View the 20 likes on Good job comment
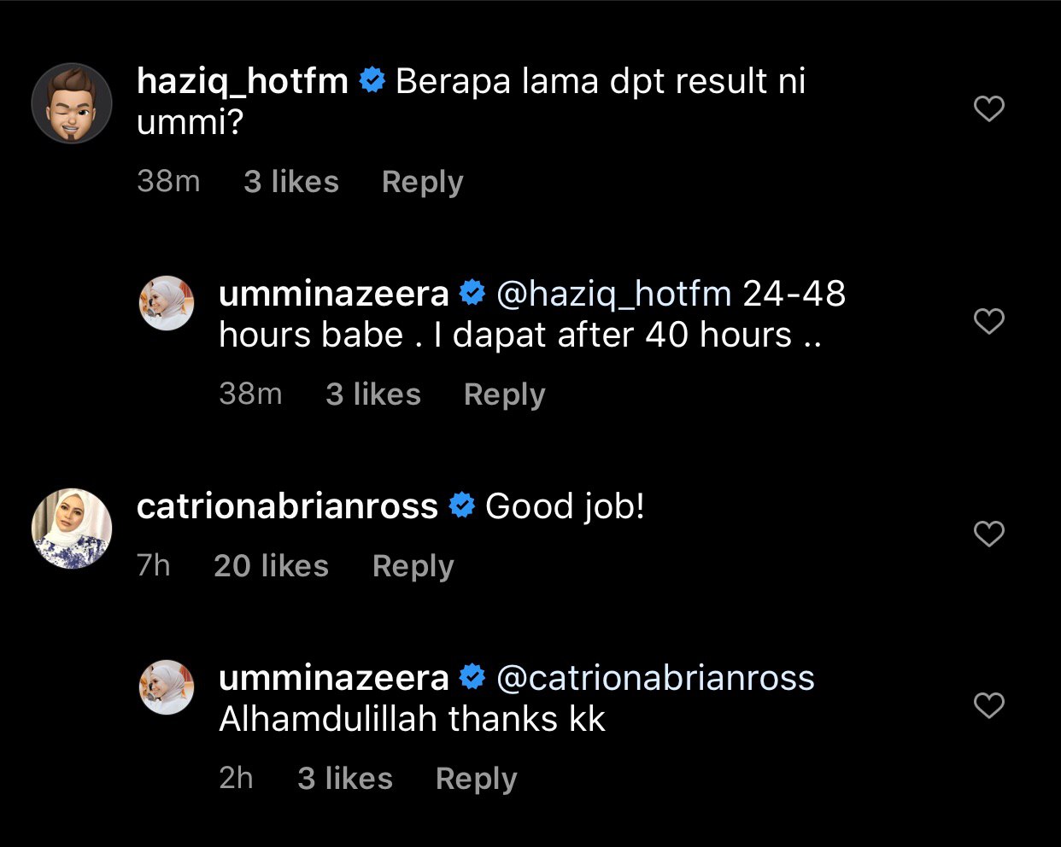The height and width of the screenshot is (847, 1061). tap(271, 566)
